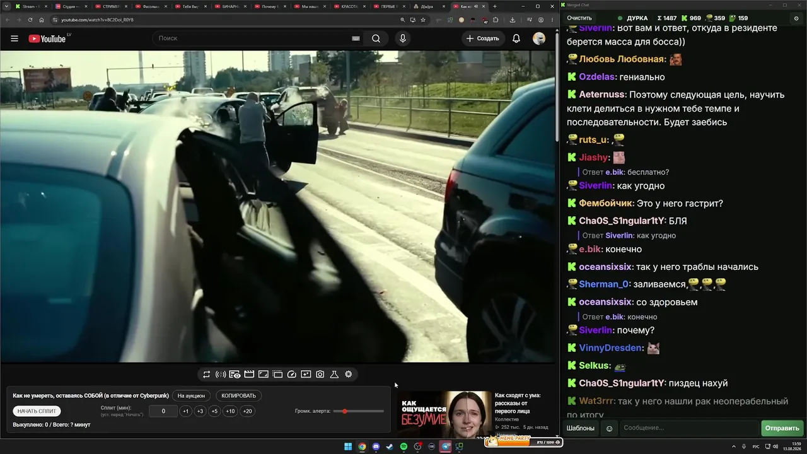Start voice search with the microphone icon

(x=403, y=38)
